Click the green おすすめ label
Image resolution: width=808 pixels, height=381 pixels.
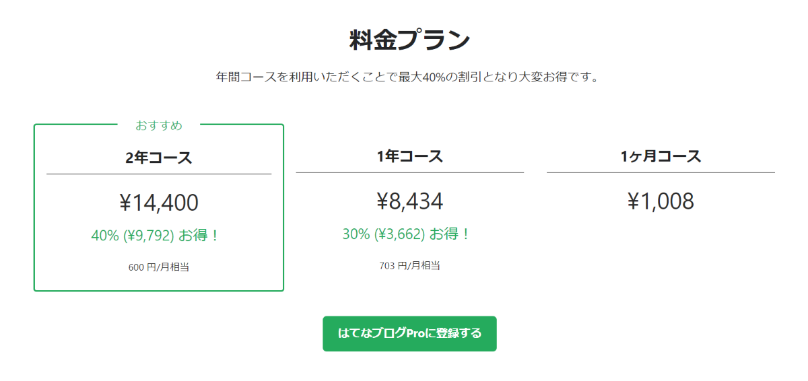[159, 125]
